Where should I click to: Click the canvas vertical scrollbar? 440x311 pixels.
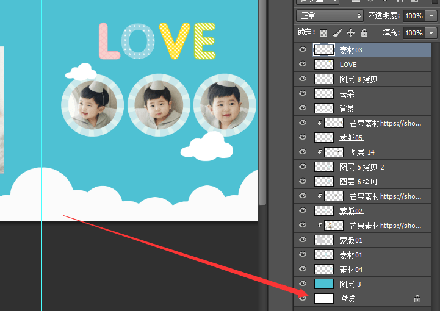click(262, 102)
